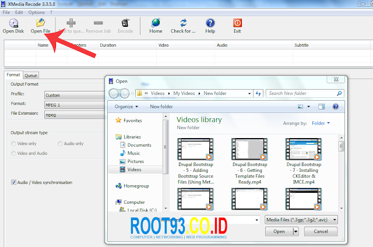Open the File menu
Viewport: 373px width, 247px height.
[x=6, y=12]
